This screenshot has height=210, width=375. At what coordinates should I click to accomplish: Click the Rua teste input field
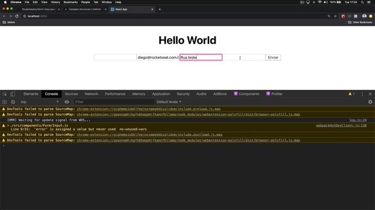(x=201, y=57)
